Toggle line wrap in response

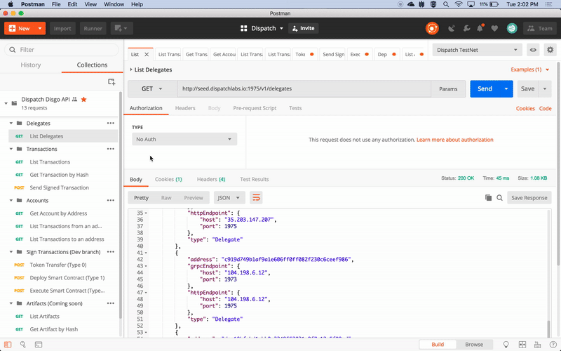coord(256,198)
